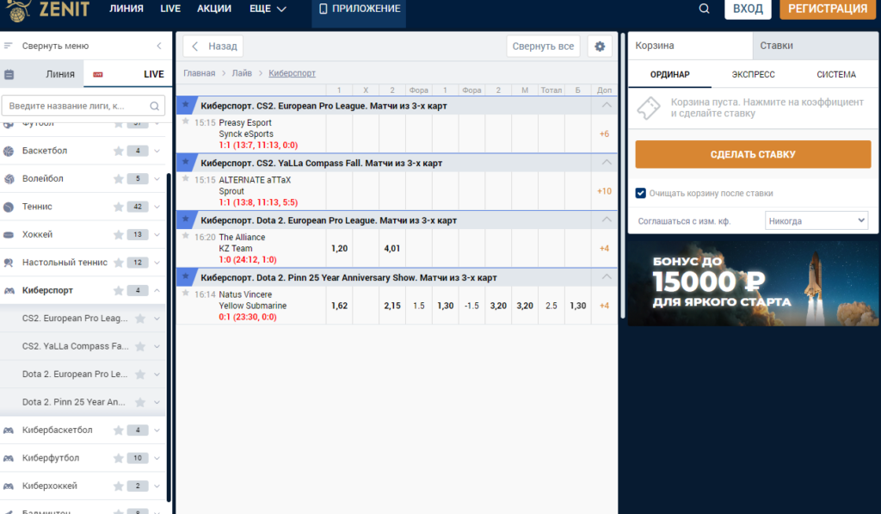Viewport: 881px width, 514px height.
Task: Favorite the Баскетбол sport star
Action: [x=118, y=151]
